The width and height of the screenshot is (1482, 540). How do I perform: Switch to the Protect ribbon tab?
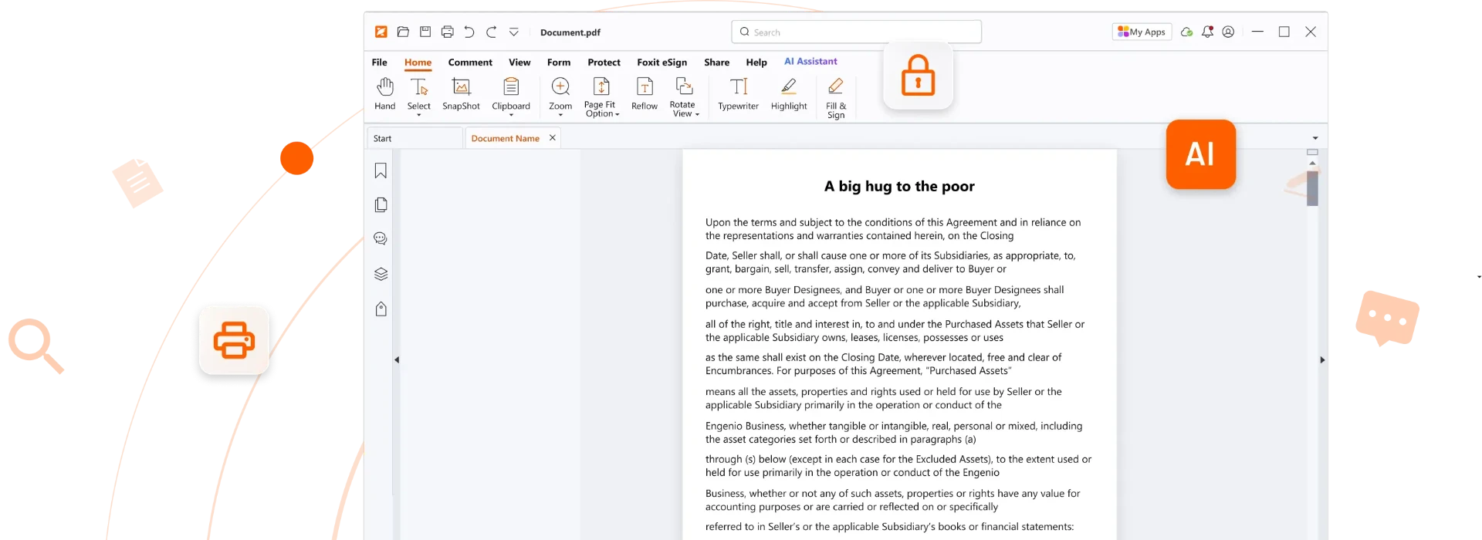pos(604,62)
